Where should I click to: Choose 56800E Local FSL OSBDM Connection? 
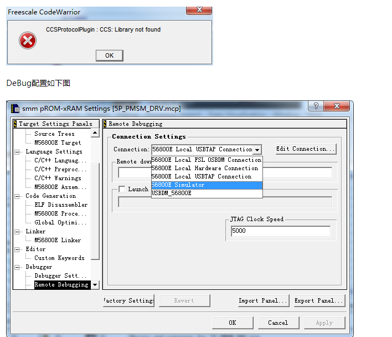coord(207,160)
